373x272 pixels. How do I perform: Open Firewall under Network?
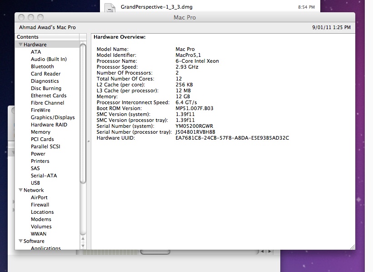(40, 205)
